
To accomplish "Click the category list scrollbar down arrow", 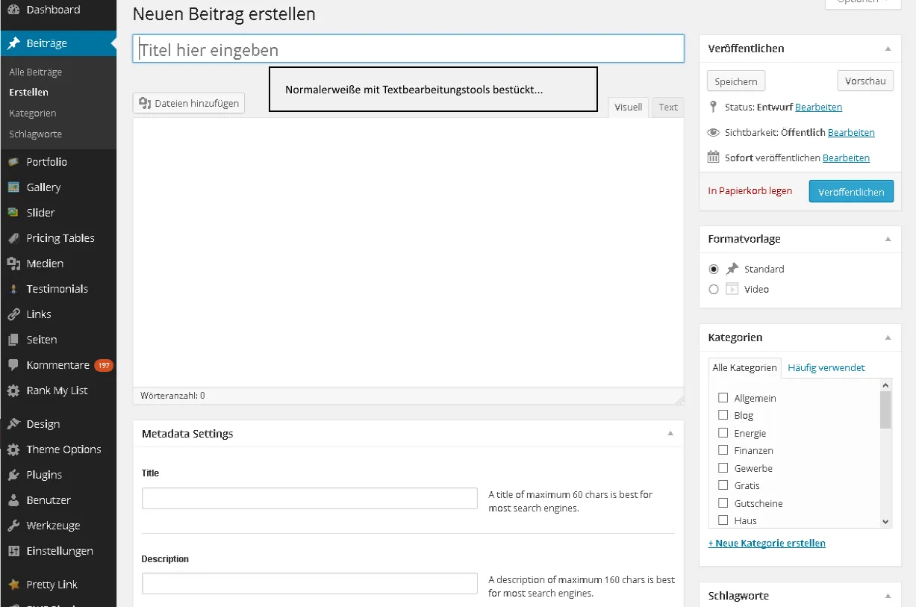I will 886,522.
